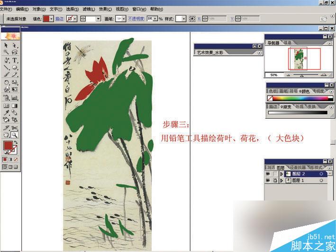Select the Selection (black arrow) tool
The image size is (336, 252).
(6, 45)
